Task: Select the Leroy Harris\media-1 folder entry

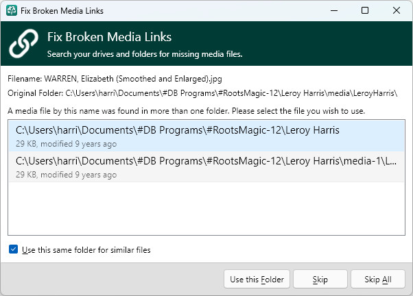Action: (x=206, y=166)
